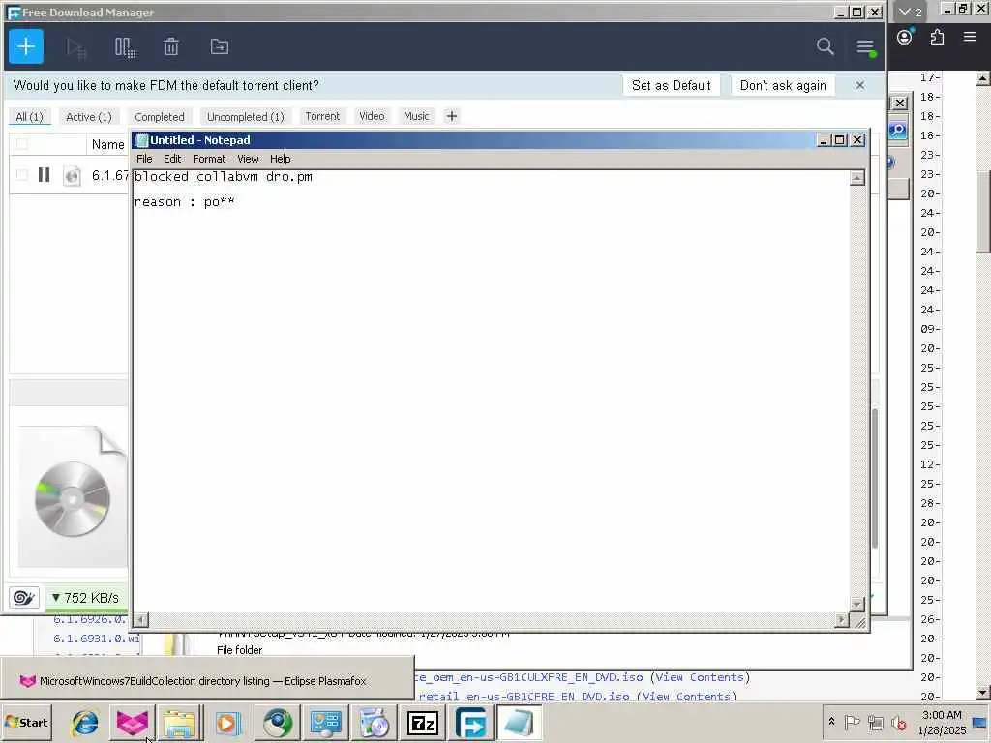
Task: Open Notepad File menu
Action: point(144,159)
